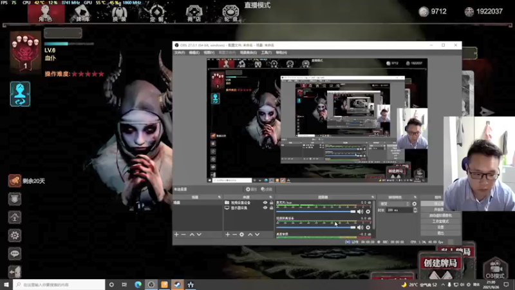Click the skull rank badge emblem
Viewport: 515px width, 290px height.
pos(25,51)
